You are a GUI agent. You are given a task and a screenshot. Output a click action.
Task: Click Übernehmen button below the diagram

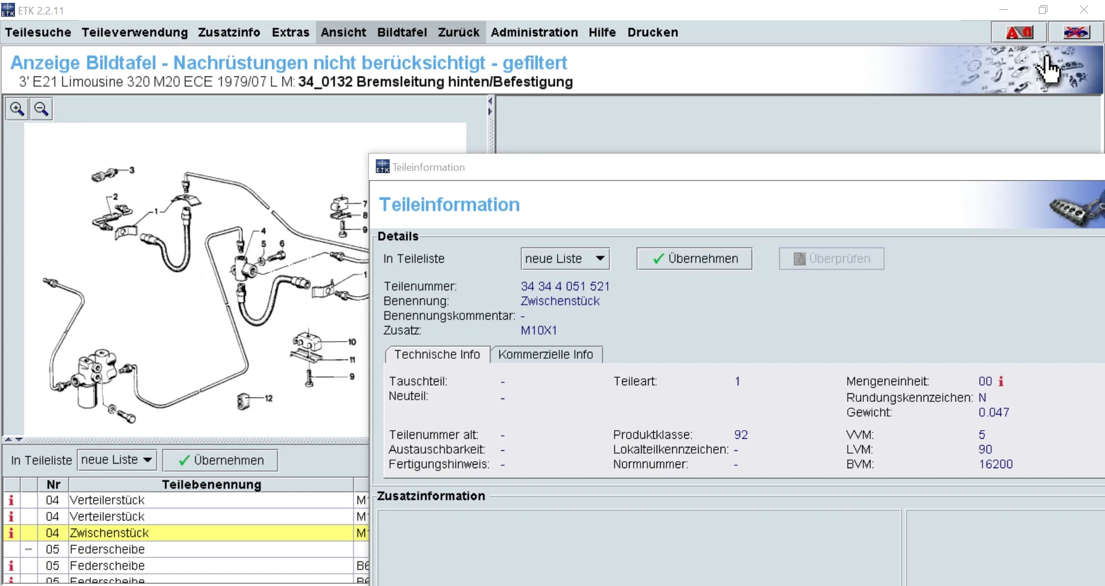(220, 460)
